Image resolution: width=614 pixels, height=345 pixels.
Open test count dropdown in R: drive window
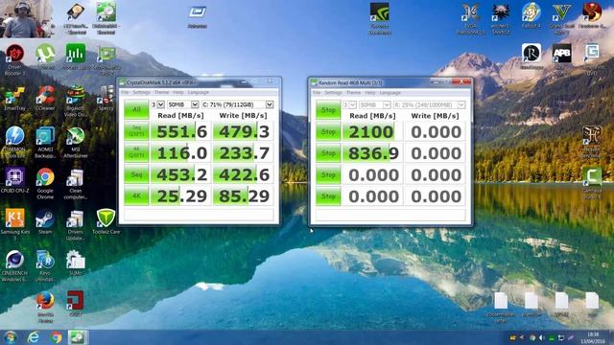click(x=349, y=104)
